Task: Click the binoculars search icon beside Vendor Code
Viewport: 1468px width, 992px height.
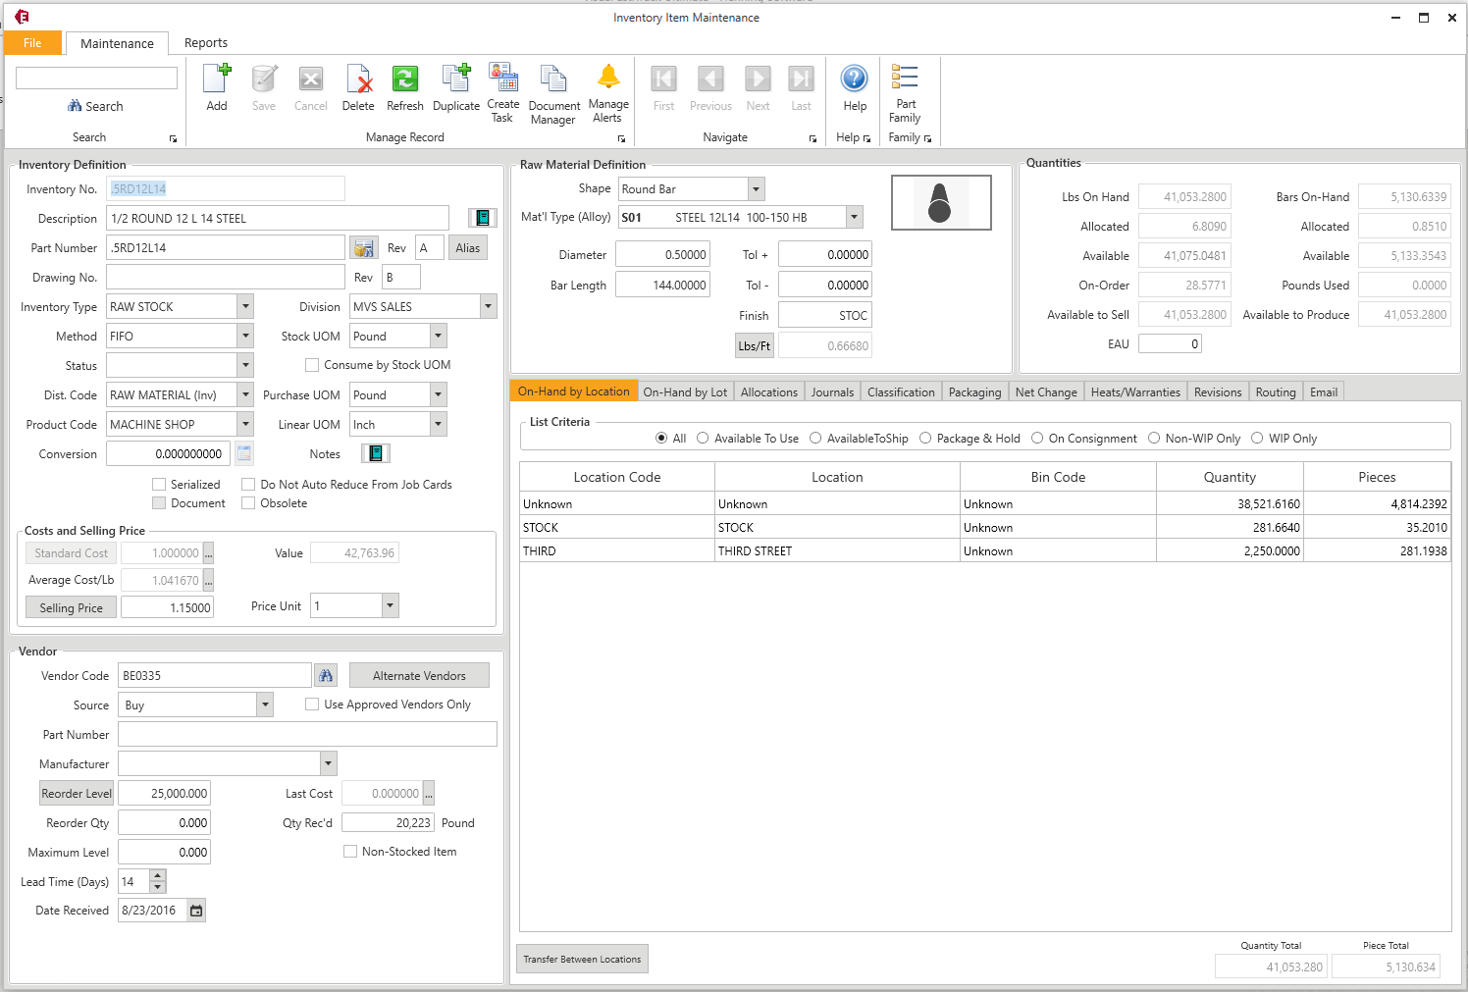Action: point(326,675)
